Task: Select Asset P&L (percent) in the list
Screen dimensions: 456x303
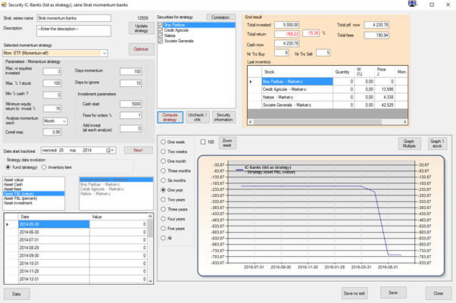Action: tap(34, 198)
